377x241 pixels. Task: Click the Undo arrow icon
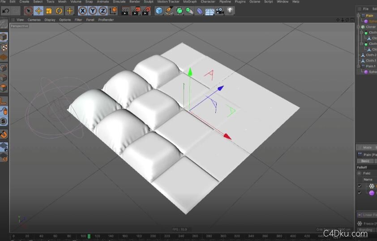pos(6,10)
